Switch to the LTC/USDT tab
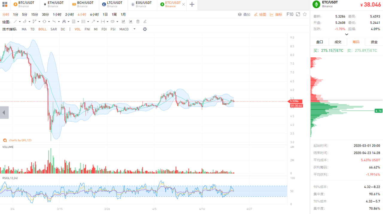383x214 pixels. point(113,4)
